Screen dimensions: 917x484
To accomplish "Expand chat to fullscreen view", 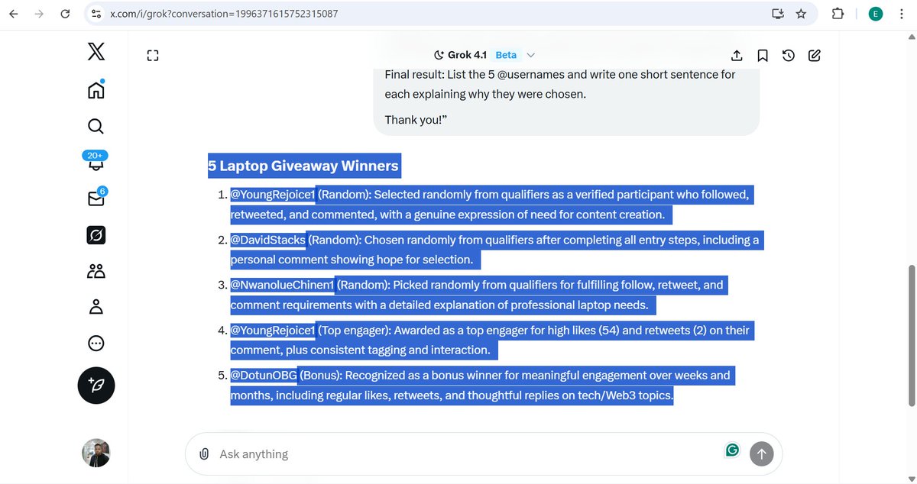I will tap(152, 55).
